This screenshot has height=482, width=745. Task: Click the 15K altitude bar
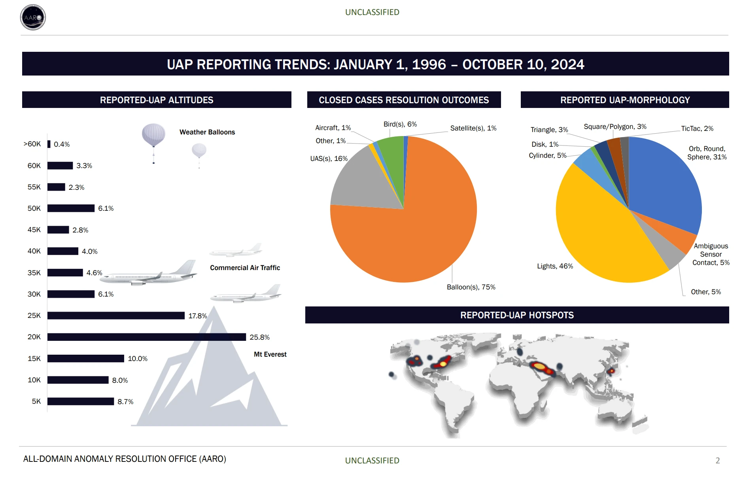(x=86, y=358)
